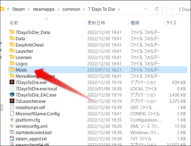Click the 7DaysToDie.exe.local file icon

(12, 88)
